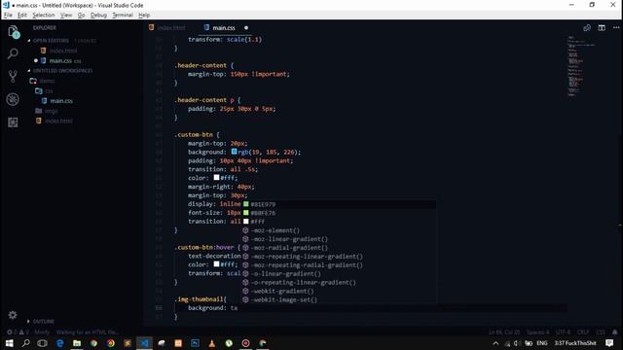Show hidden system tray icons

[495, 343]
